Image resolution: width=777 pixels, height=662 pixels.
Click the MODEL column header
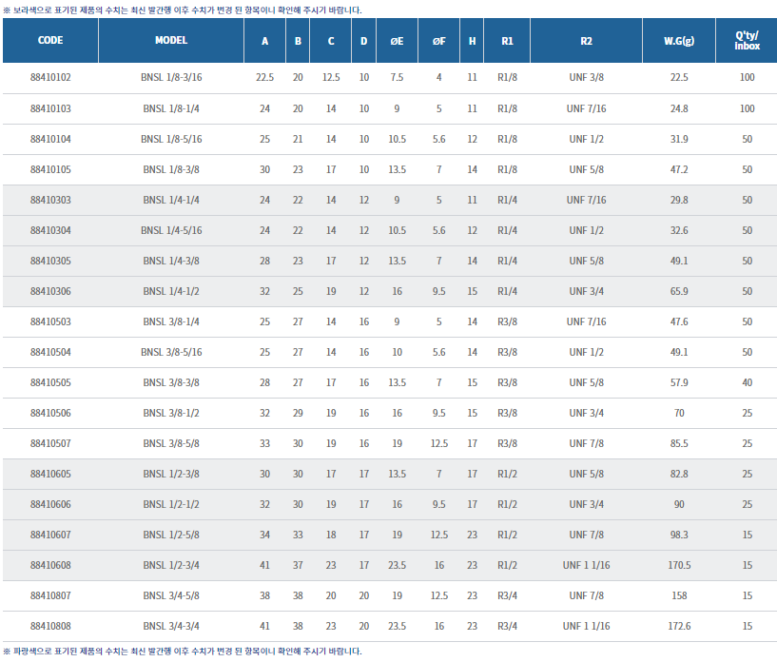(x=171, y=41)
